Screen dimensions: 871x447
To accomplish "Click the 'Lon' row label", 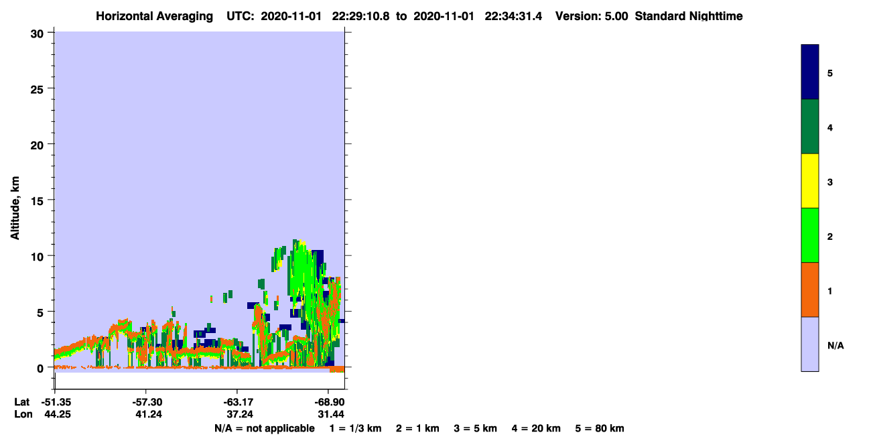I will pyautogui.click(x=22, y=414).
